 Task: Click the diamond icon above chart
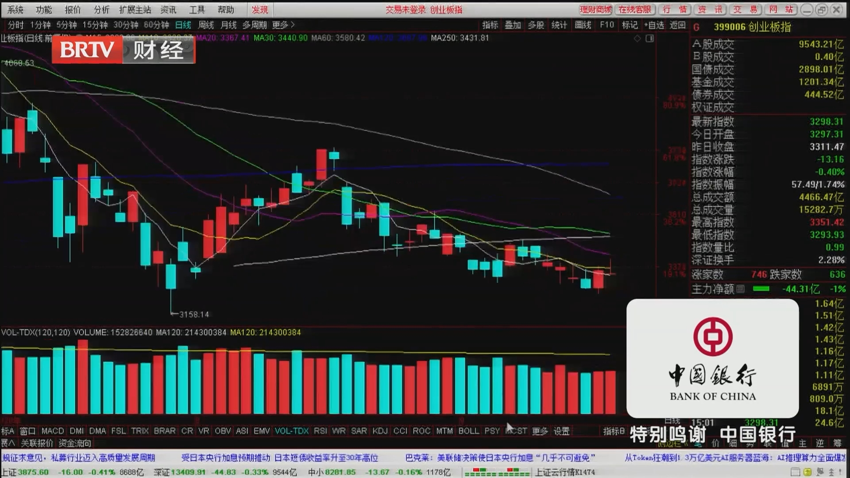pyautogui.click(x=637, y=39)
